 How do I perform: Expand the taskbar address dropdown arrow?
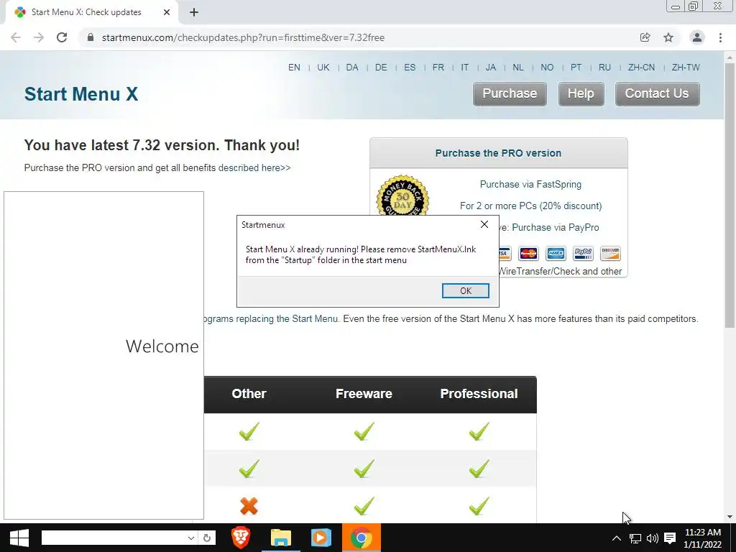coord(191,538)
